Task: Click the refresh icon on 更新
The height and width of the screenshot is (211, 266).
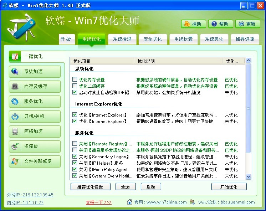Action: click(241, 24)
